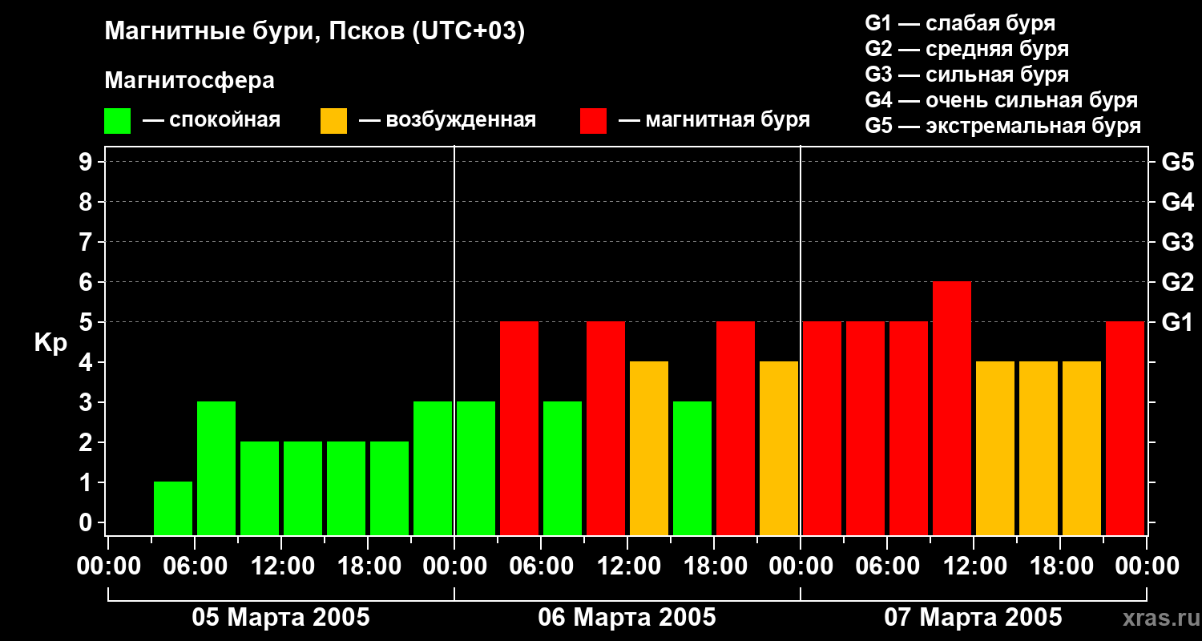Click the 'G3' label on the right axis
This screenshot has height=641, width=1202.
(1177, 242)
